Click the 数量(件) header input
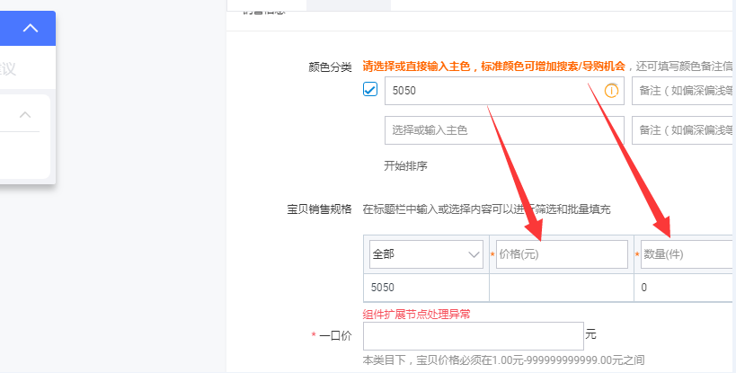736x373 pixels. coord(687,254)
